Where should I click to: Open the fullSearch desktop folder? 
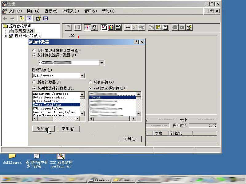tap(12, 159)
